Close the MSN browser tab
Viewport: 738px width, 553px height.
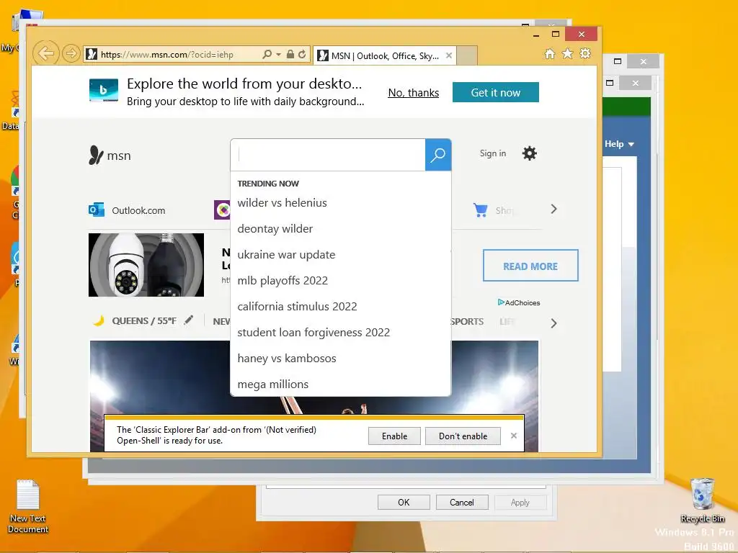[449, 55]
